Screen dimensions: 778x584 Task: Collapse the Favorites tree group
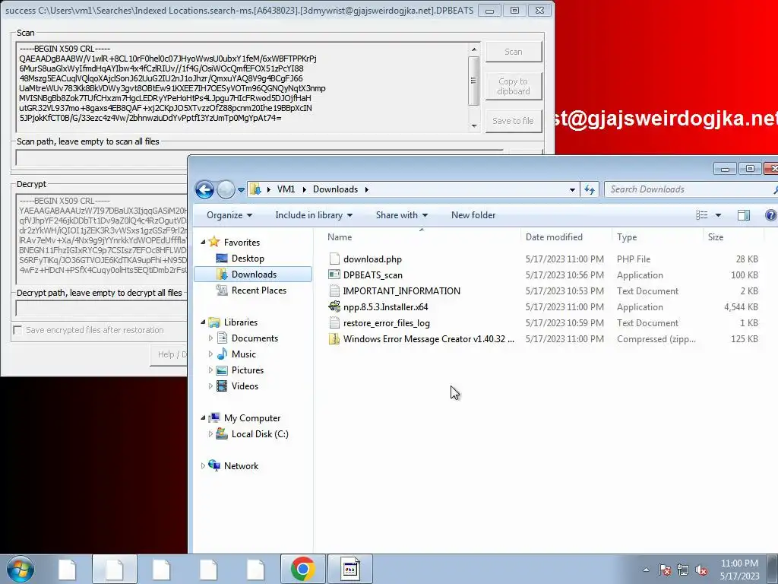[203, 242]
